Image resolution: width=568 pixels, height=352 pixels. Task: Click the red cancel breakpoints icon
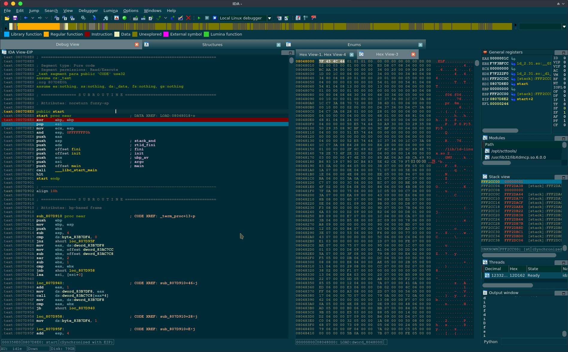[314, 18]
